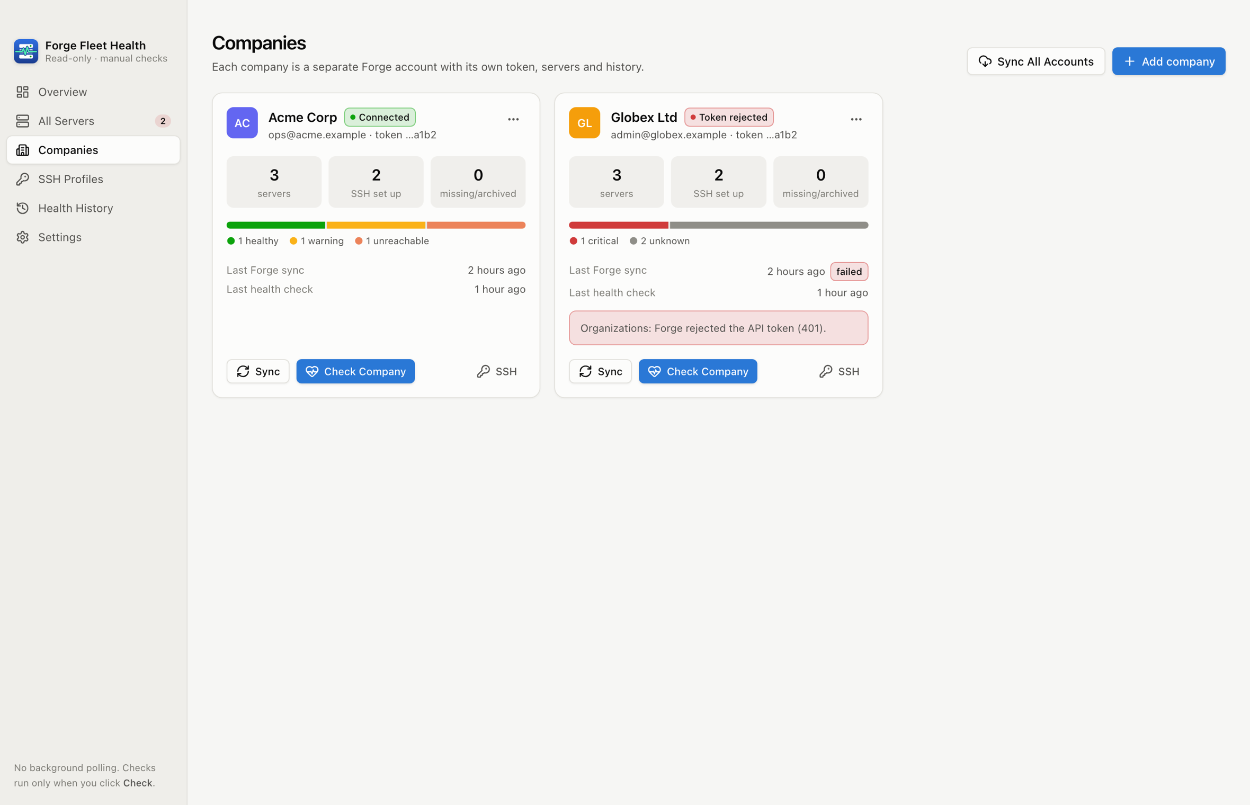Click the heart icon in Globex Check Company
The image size is (1250, 805).
654,371
